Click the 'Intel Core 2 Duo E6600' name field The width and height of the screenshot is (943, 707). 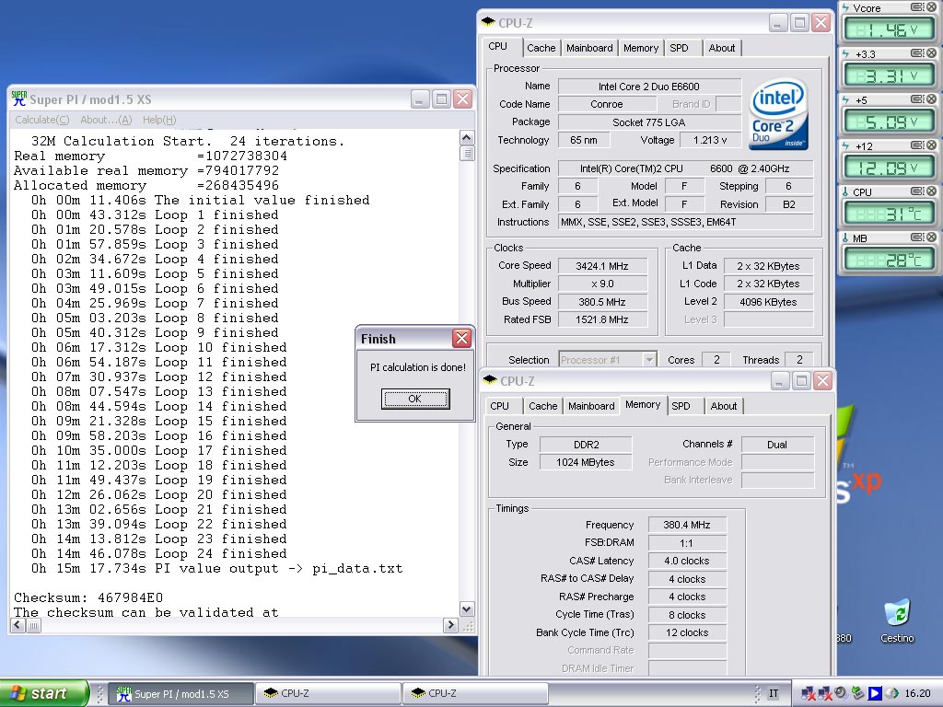649,87
